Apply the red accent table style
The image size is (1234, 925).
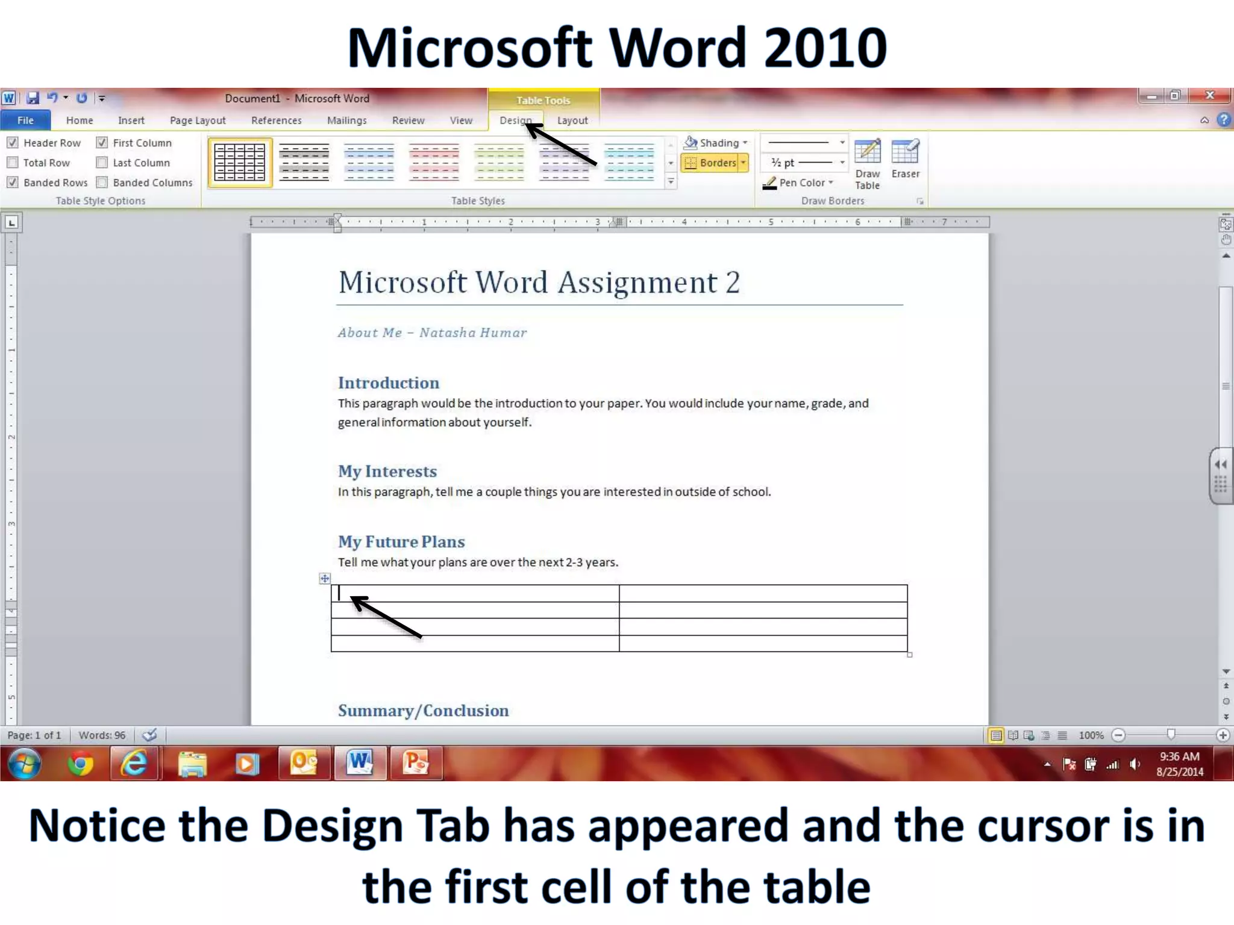434,163
